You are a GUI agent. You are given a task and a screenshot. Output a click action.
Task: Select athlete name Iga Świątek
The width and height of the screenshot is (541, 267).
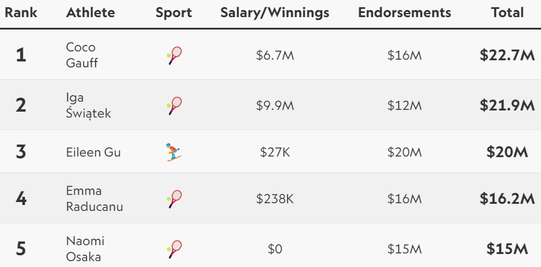pos(88,105)
